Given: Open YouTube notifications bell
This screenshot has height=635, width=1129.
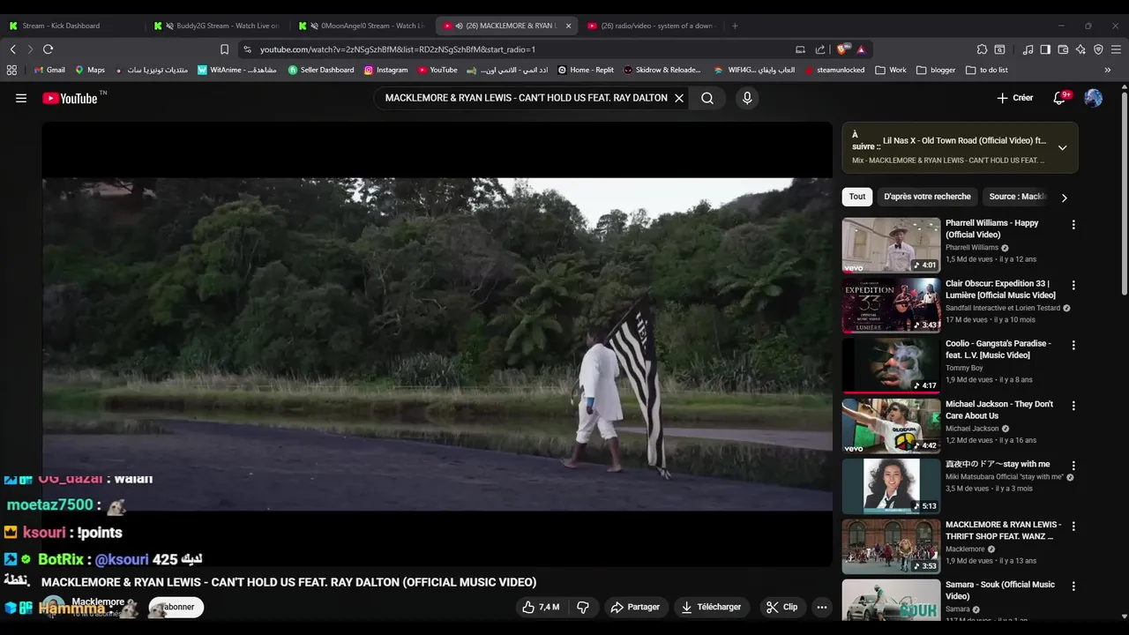Looking at the screenshot, I should coord(1059,98).
